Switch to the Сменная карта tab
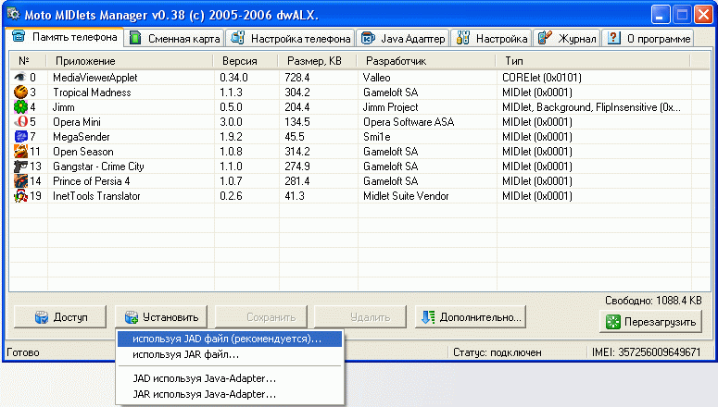718x407 pixels. [174, 39]
